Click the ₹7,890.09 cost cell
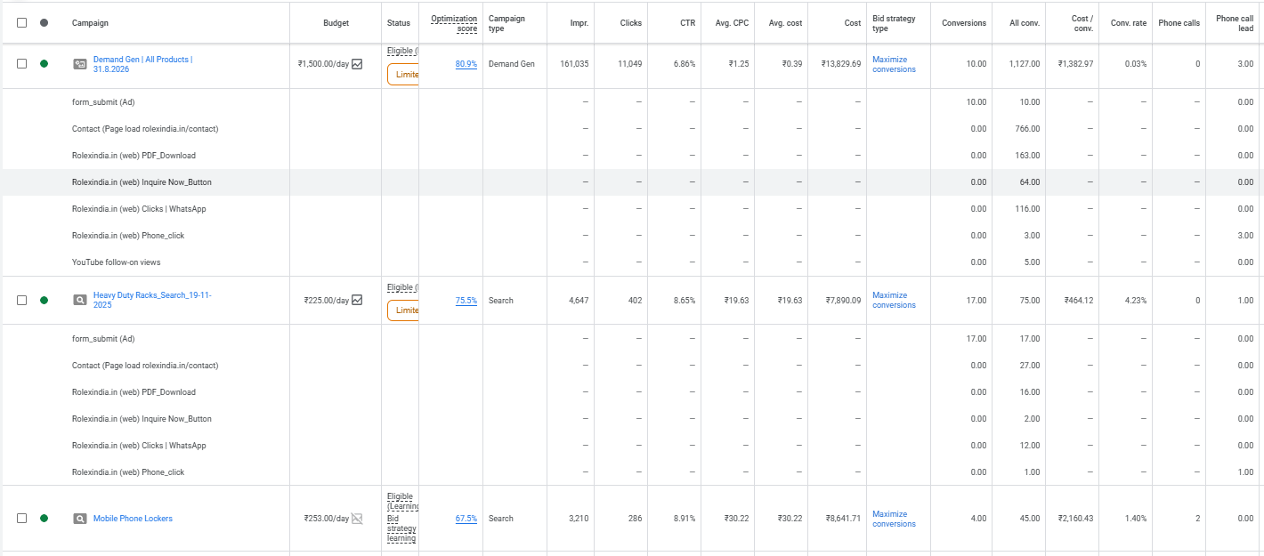1264x556 pixels. tap(843, 301)
